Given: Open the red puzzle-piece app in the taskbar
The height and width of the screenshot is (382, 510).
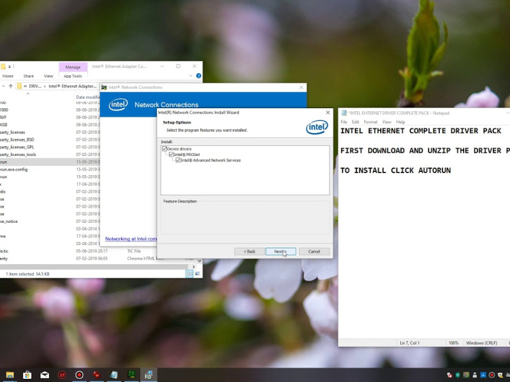Looking at the screenshot, I should [x=97, y=375].
